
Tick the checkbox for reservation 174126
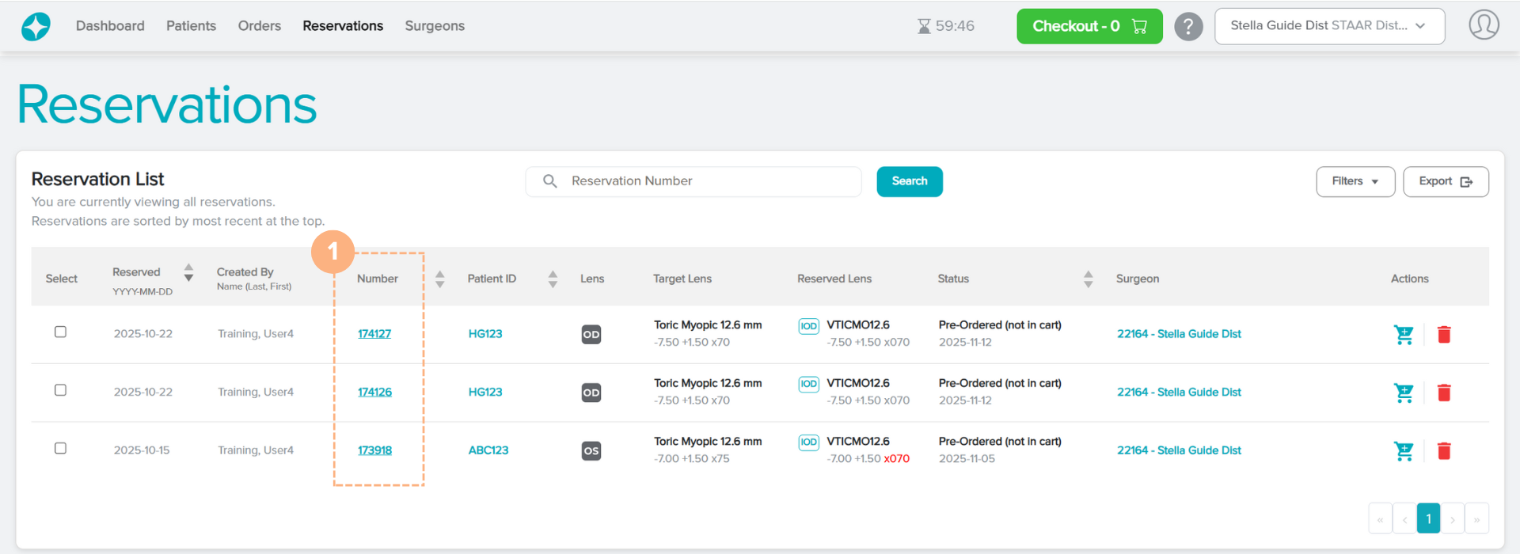(60, 390)
